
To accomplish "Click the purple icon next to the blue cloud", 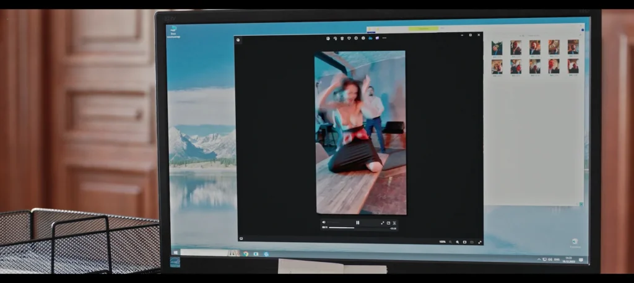I will [377, 38].
